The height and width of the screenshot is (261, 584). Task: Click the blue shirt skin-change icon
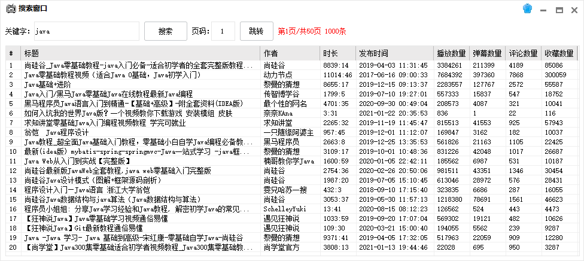pyautogui.click(x=528, y=8)
